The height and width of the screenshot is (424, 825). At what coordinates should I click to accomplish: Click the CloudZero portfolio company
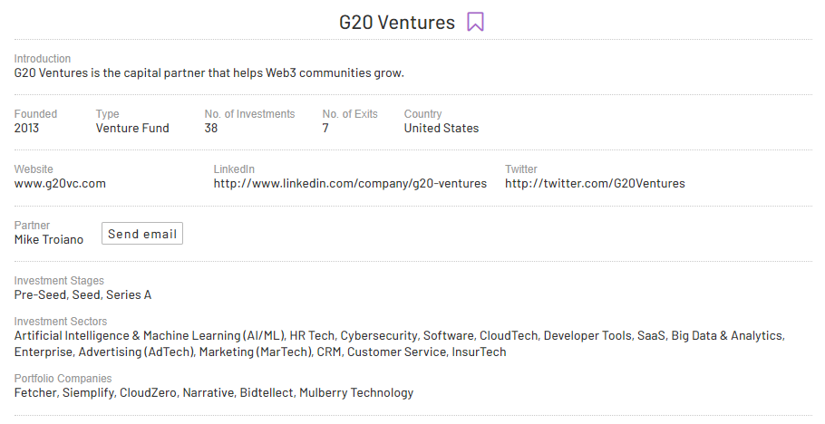point(149,392)
